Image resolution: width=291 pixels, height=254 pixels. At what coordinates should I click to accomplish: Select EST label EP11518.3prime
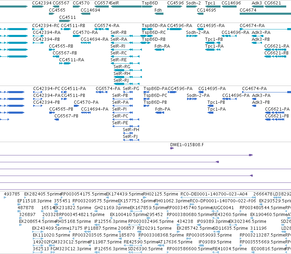pos(35,201)
